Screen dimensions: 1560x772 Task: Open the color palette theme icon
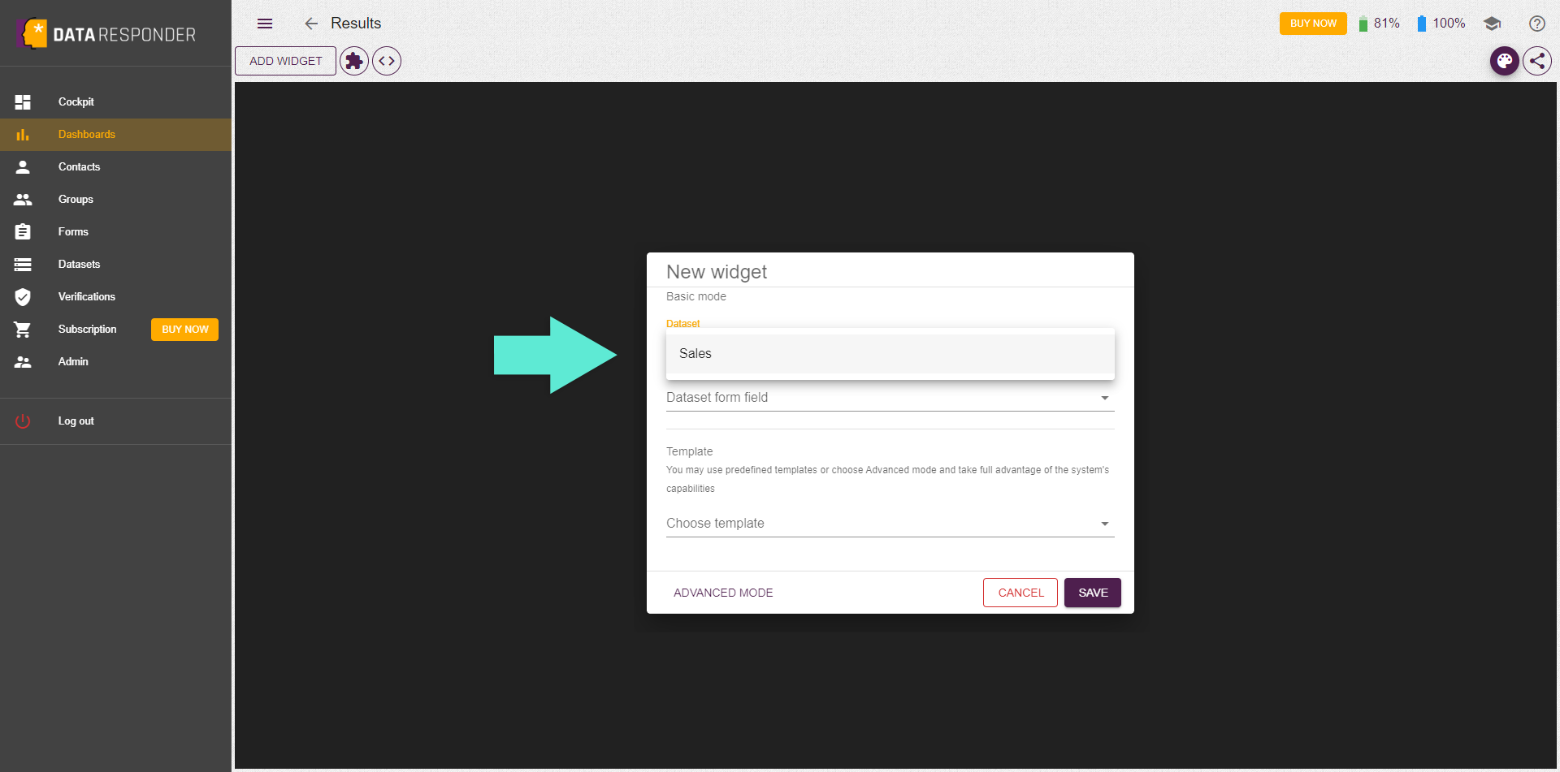coord(1505,61)
